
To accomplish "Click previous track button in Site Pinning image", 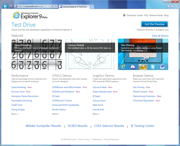I will coord(139,61).
